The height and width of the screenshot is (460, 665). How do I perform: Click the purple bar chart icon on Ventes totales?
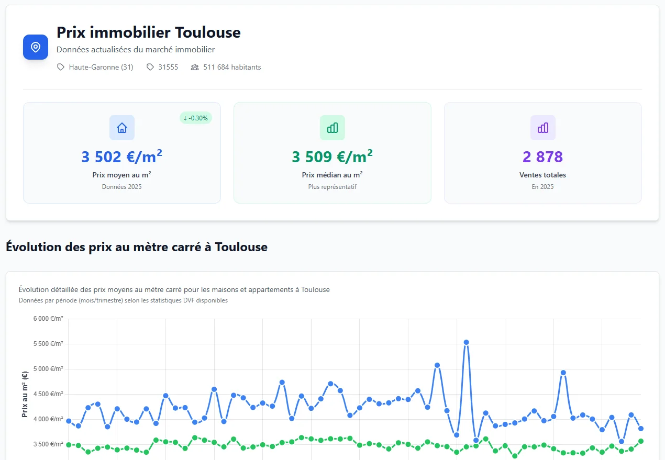(x=542, y=127)
